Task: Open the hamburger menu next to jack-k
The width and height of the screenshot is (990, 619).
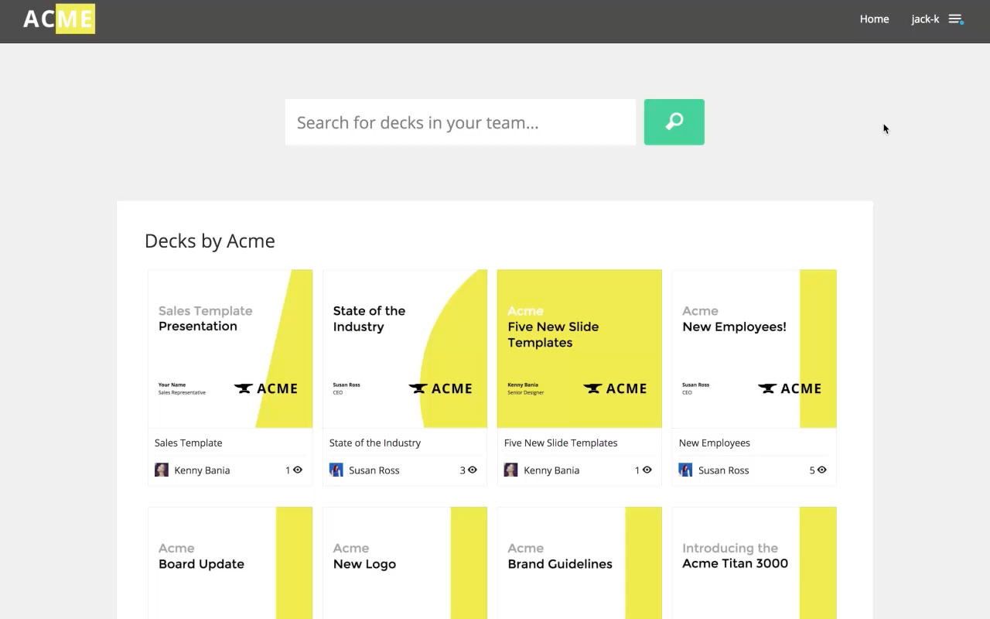Action: point(955,19)
